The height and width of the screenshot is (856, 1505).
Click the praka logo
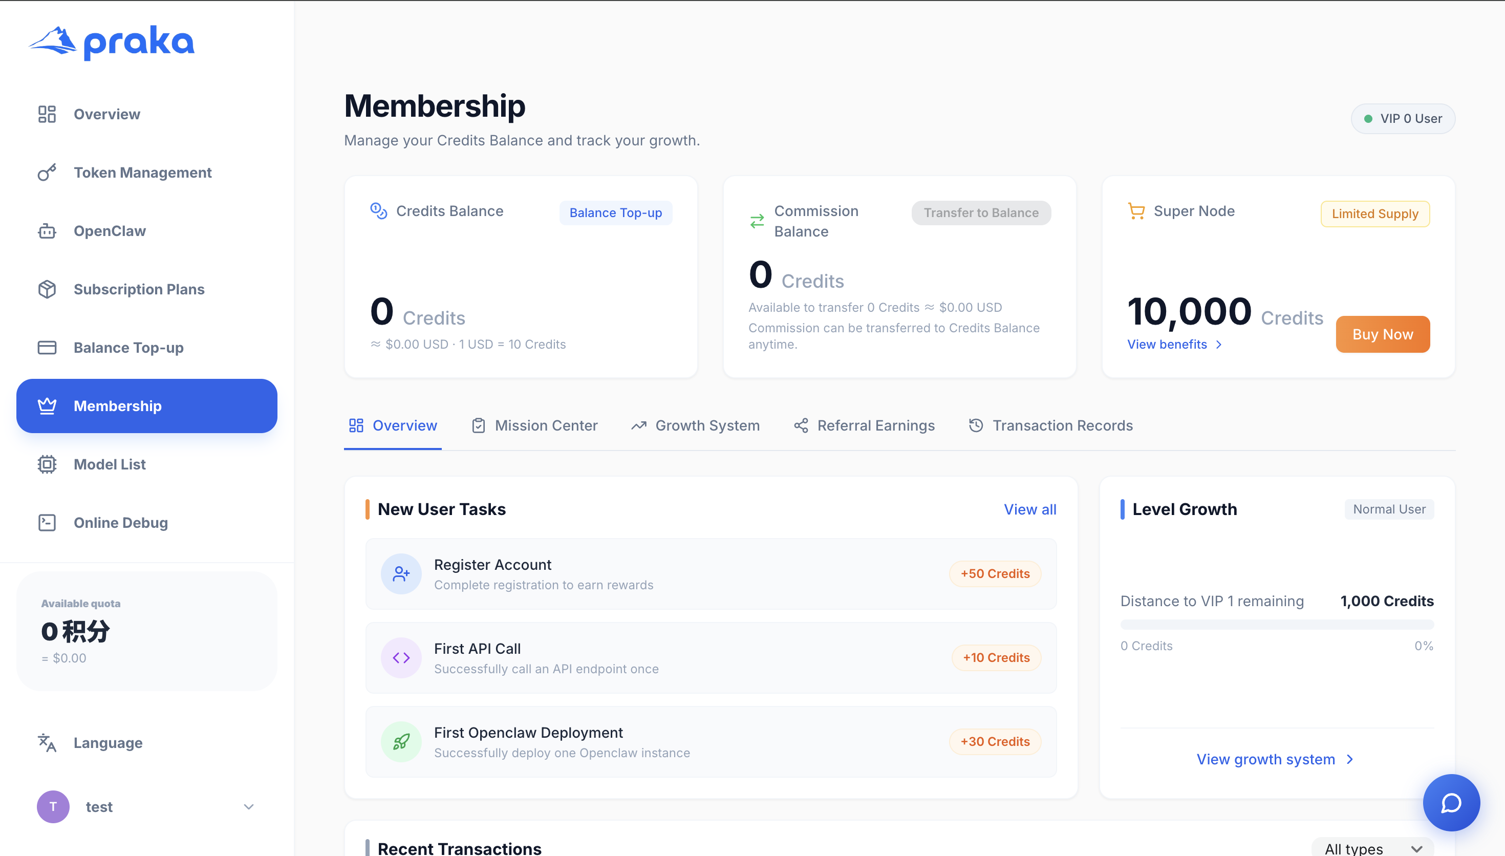111,40
